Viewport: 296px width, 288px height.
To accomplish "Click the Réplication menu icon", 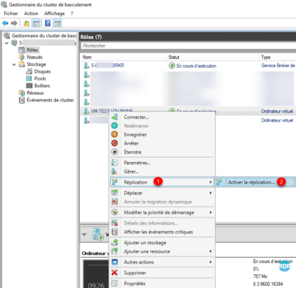I will (115, 182).
